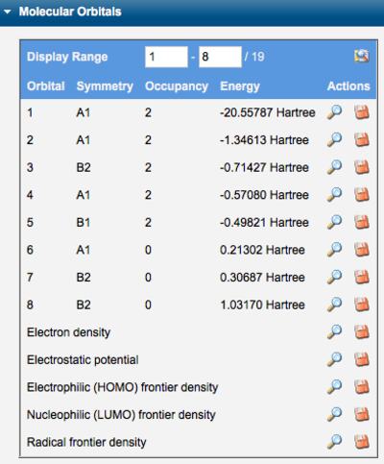This screenshot has width=384, height=464.
Task: View Electron density with magnifier icon
Action: click(x=334, y=332)
